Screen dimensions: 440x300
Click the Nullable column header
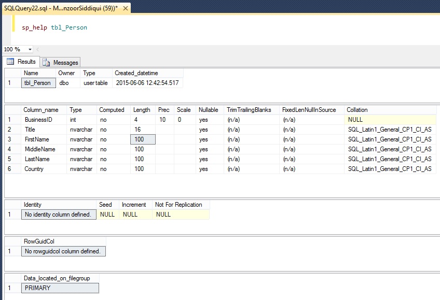[x=208, y=110]
